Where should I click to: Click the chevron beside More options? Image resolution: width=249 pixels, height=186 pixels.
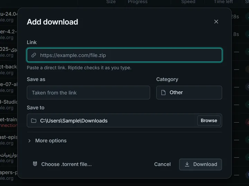click(x=29, y=141)
